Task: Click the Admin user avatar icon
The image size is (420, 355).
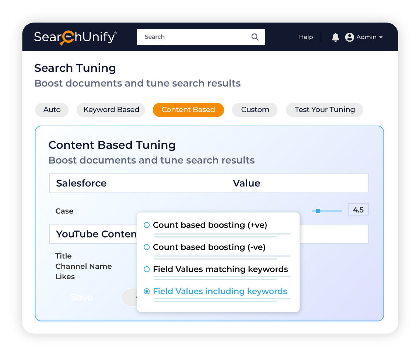Action: [x=349, y=37]
